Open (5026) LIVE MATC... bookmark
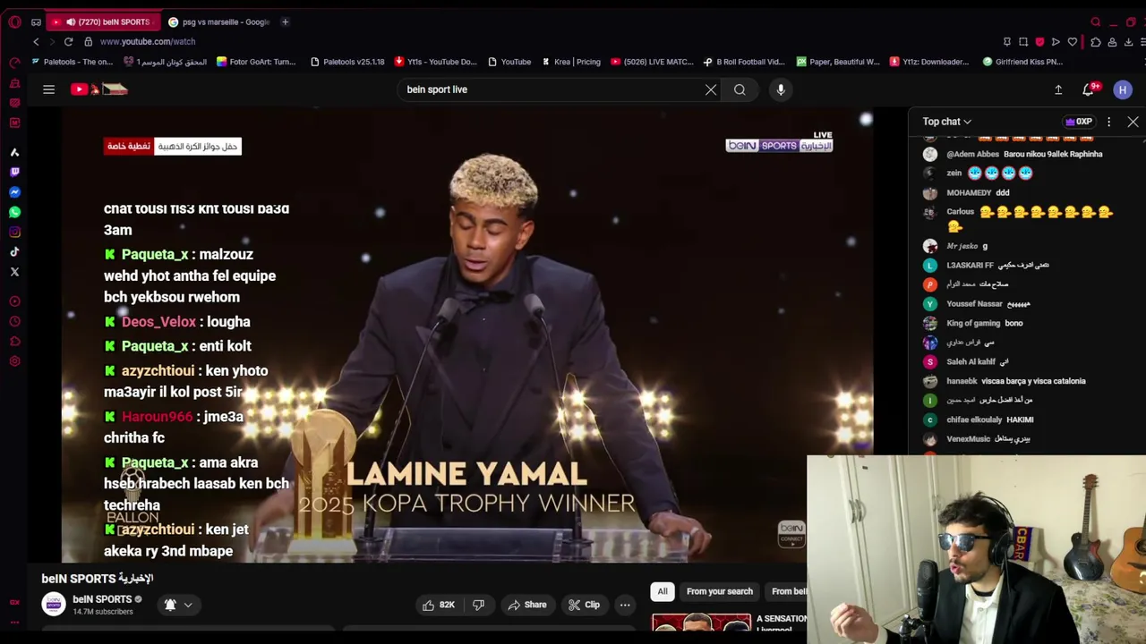The width and height of the screenshot is (1146, 644). pyautogui.click(x=652, y=62)
